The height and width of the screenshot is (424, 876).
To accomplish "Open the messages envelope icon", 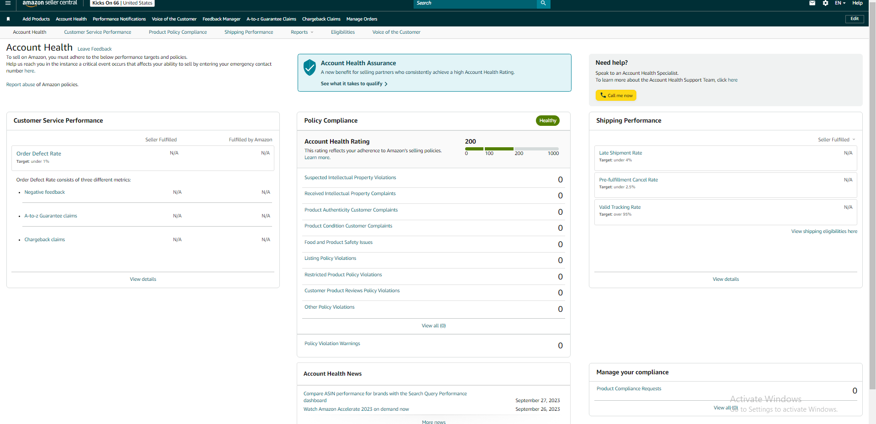I will point(812,3).
